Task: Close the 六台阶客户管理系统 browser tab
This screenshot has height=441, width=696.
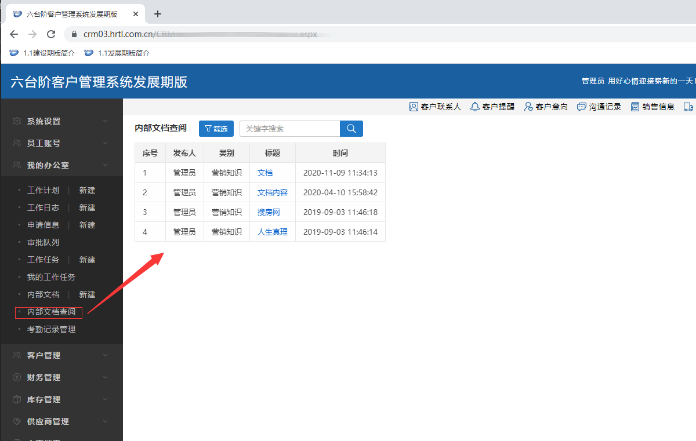Action: coord(135,14)
